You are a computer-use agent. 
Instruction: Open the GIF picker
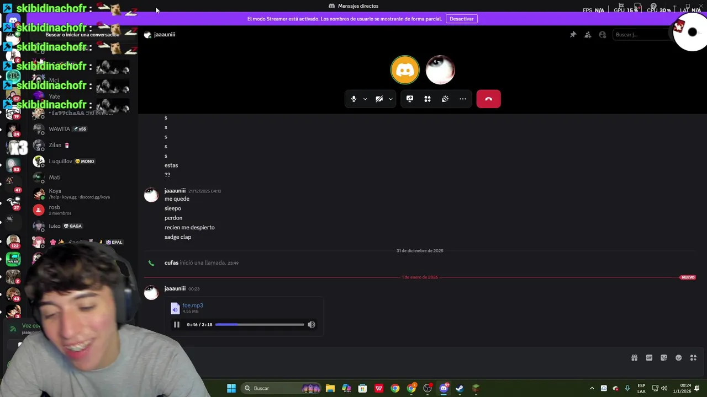click(x=649, y=358)
